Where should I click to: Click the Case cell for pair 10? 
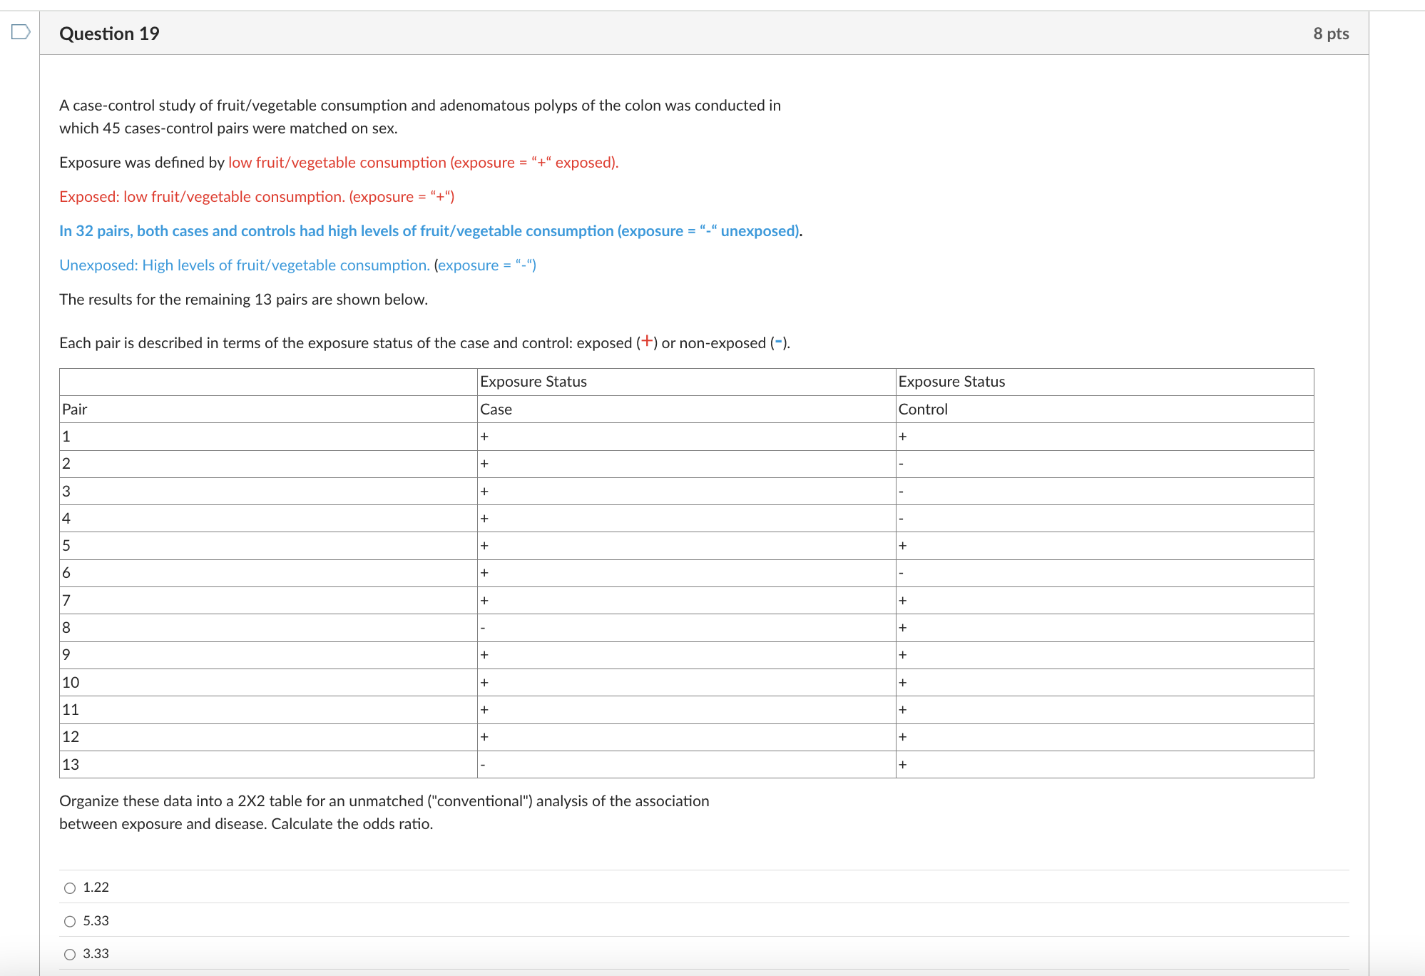(485, 682)
